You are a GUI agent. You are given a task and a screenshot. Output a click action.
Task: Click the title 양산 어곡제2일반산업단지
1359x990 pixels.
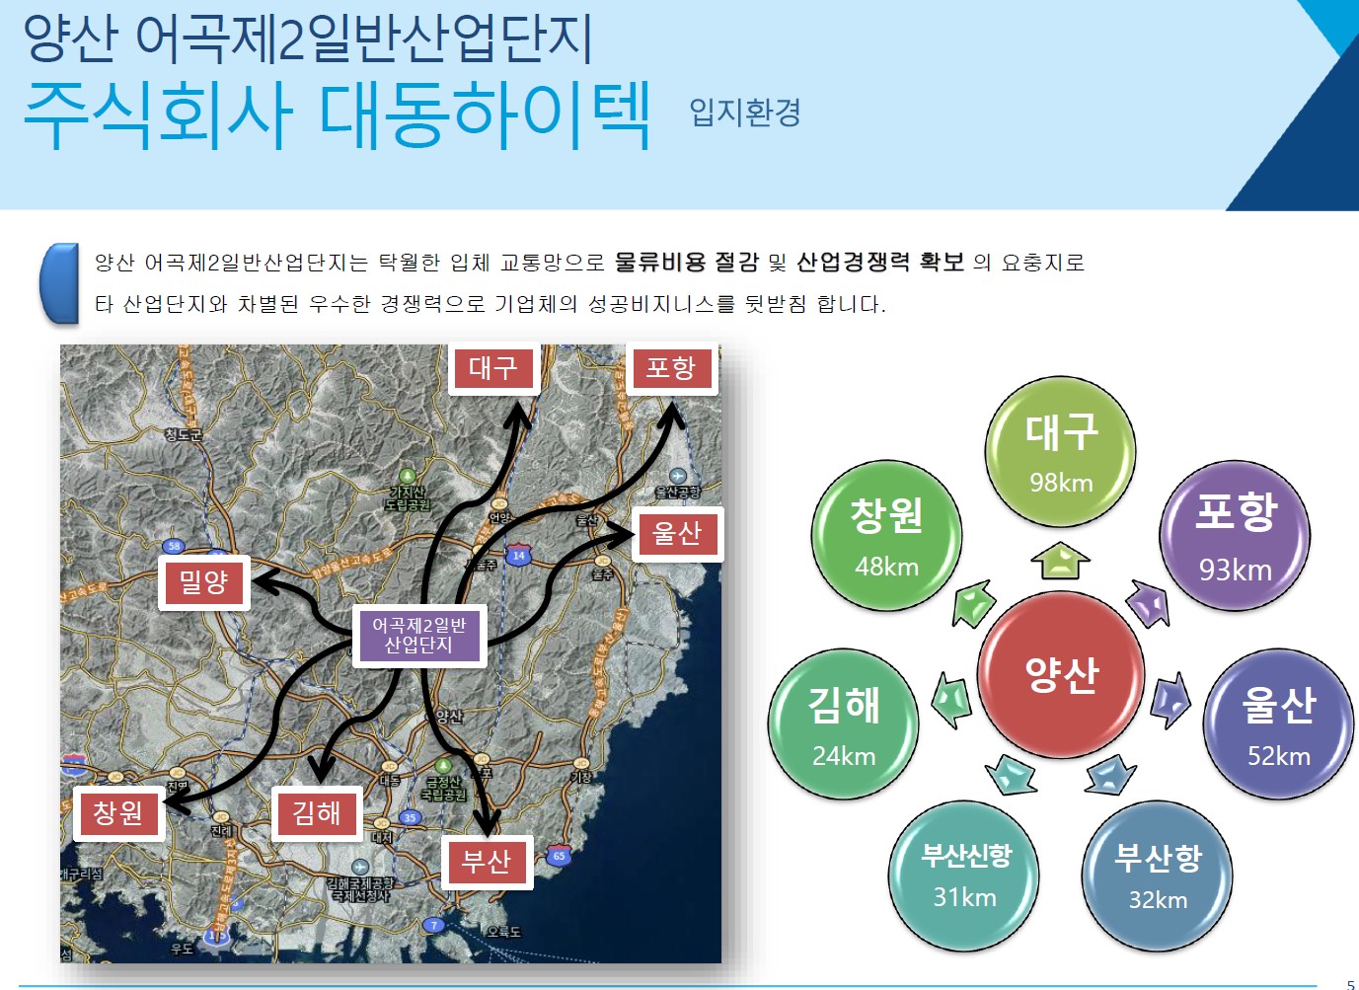pos(308,38)
